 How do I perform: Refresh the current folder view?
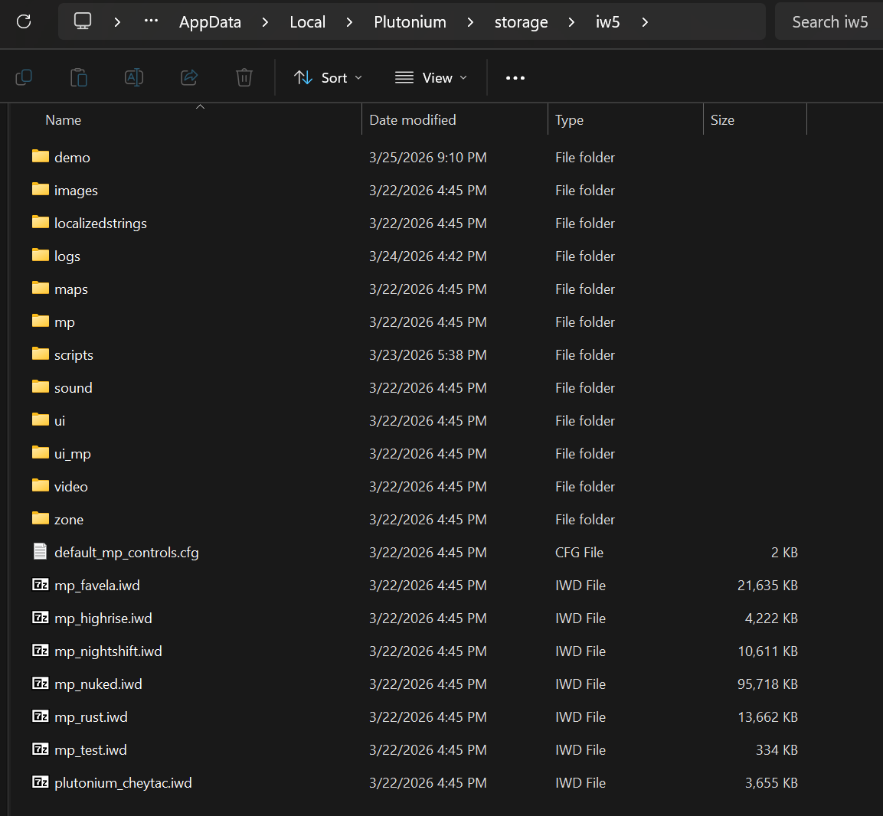click(x=24, y=21)
